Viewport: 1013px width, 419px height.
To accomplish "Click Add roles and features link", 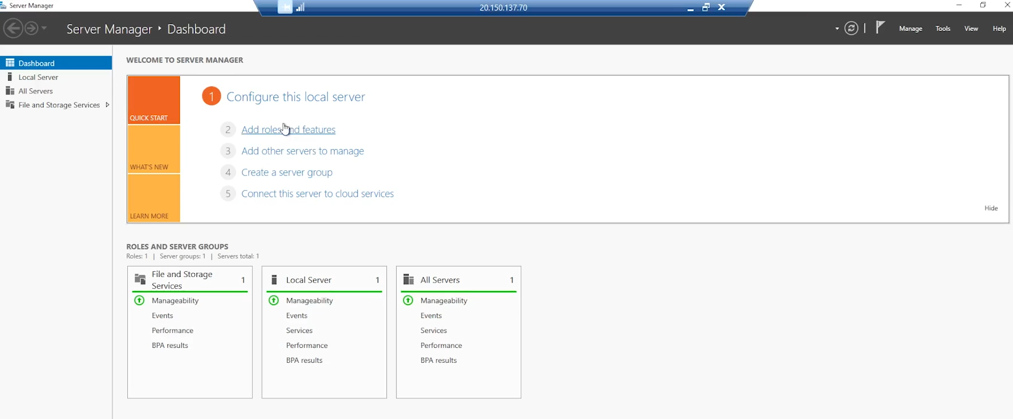I will tap(288, 130).
